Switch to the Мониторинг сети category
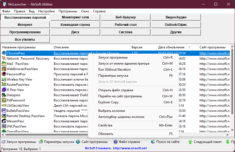This screenshot has height=152, width=235. pyautogui.click(x=75, y=17)
